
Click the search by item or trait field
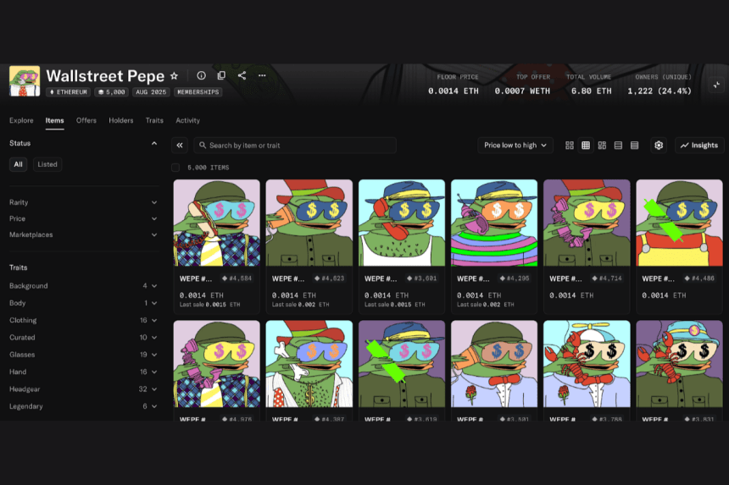[x=295, y=146]
